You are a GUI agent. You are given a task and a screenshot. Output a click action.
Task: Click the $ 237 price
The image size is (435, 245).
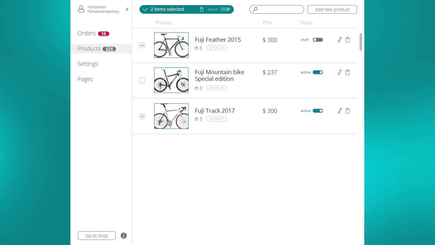[270, 73]
